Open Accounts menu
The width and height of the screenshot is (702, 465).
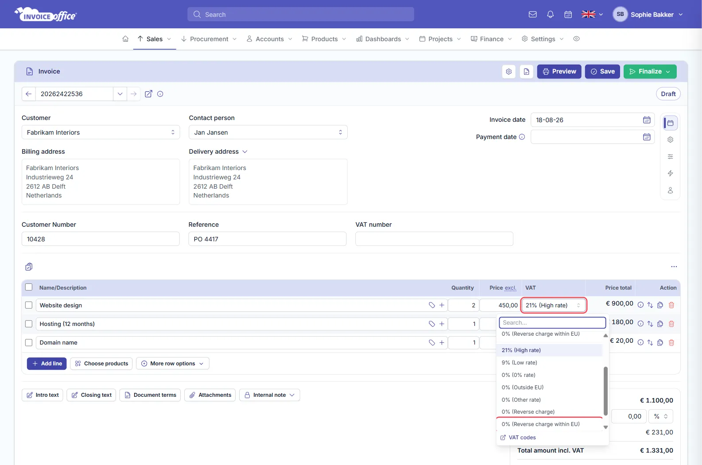(x=269, y=39)
